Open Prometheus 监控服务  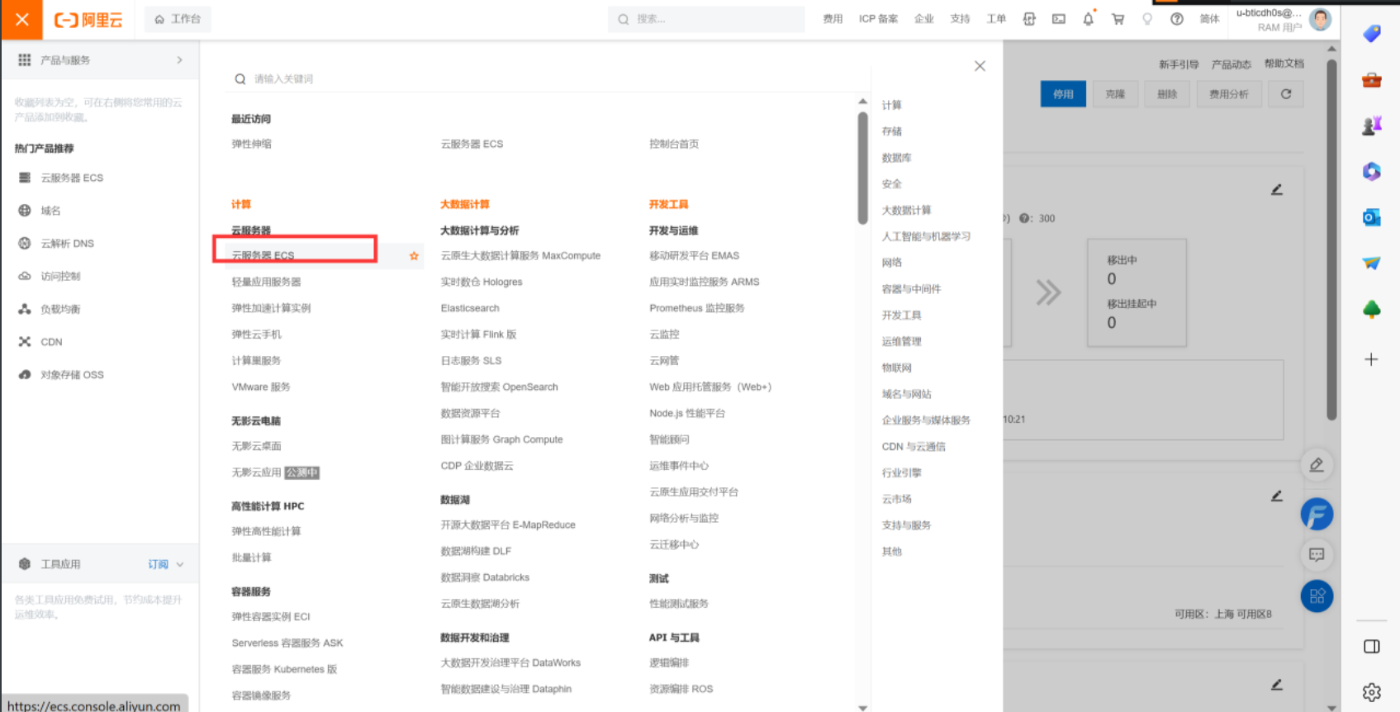tap(696, 308)
